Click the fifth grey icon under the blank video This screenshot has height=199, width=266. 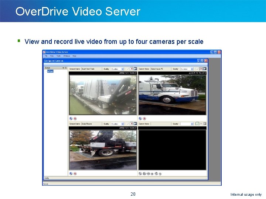(156, 174)
